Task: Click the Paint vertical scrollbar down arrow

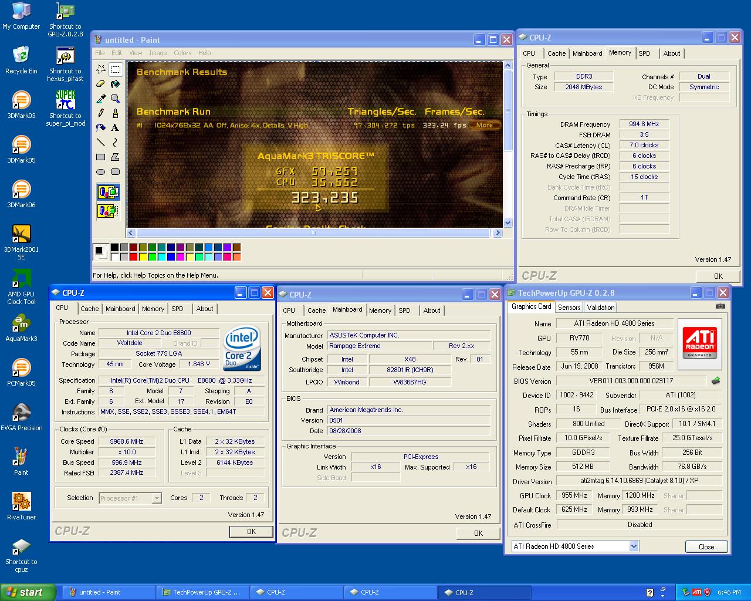Action: coord(508,223)
